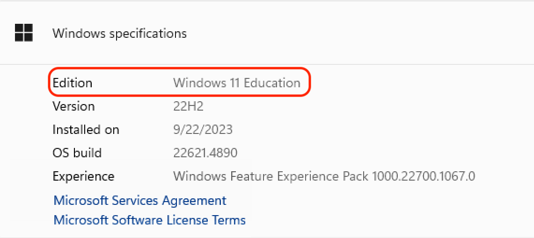
Task: Click the "Windows Feature Experience Pack" text
Action: 271,176
